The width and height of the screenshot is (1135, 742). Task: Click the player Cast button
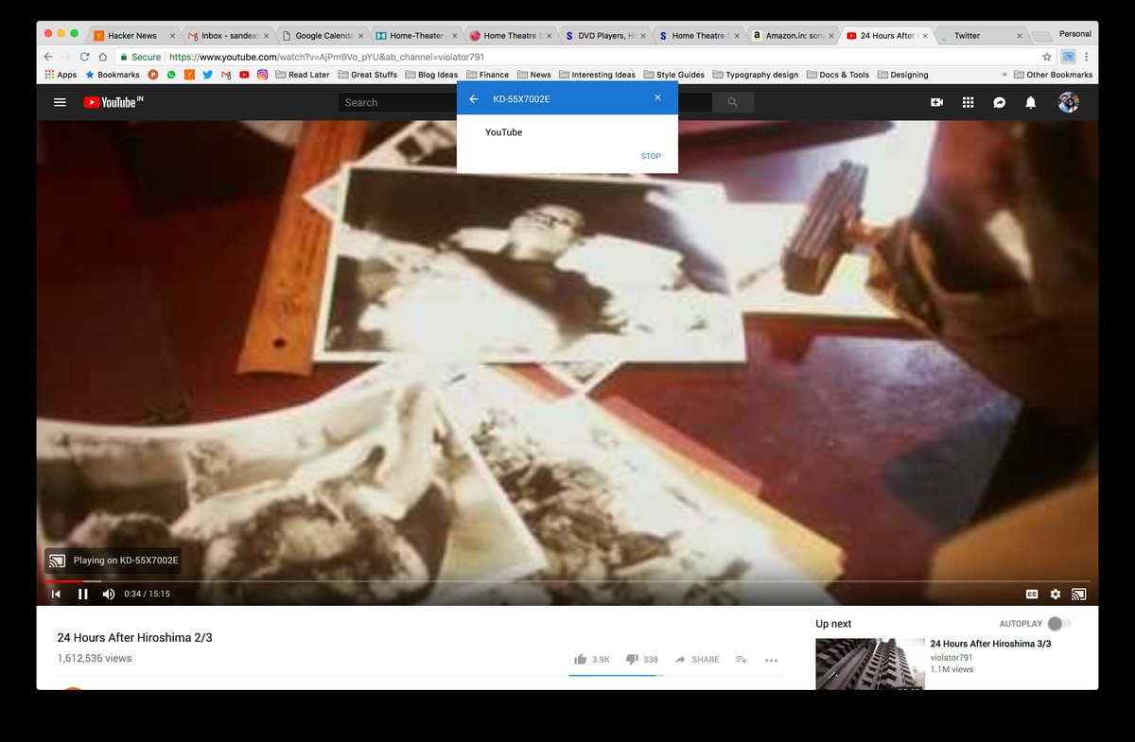click(x=1079, y=594)
